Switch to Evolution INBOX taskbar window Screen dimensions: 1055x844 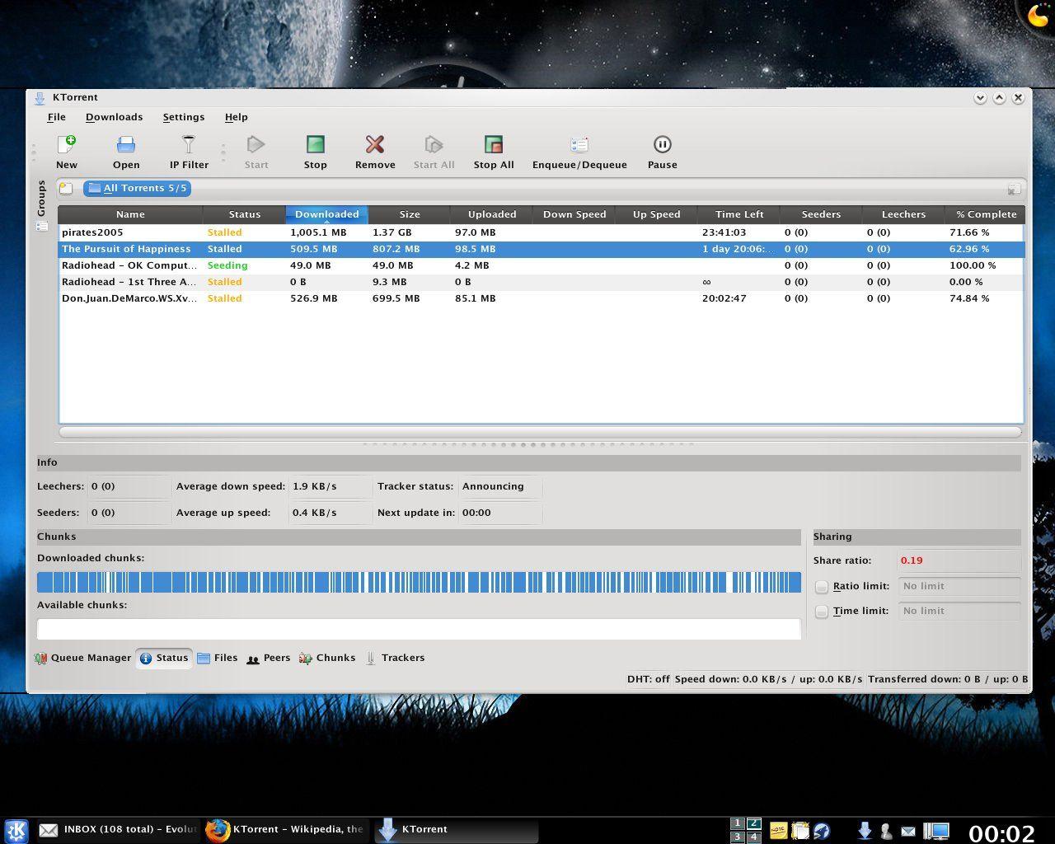pyautogui.click(x=118, y=830)
